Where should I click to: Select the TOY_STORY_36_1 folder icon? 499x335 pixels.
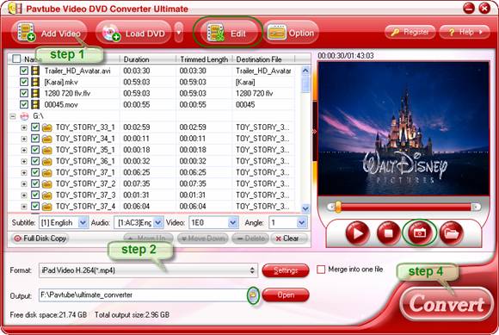[x=46, y=161]
